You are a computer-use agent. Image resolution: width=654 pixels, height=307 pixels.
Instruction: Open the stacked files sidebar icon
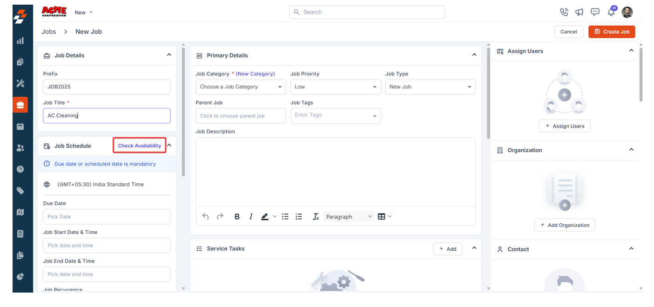pos(20,255)
